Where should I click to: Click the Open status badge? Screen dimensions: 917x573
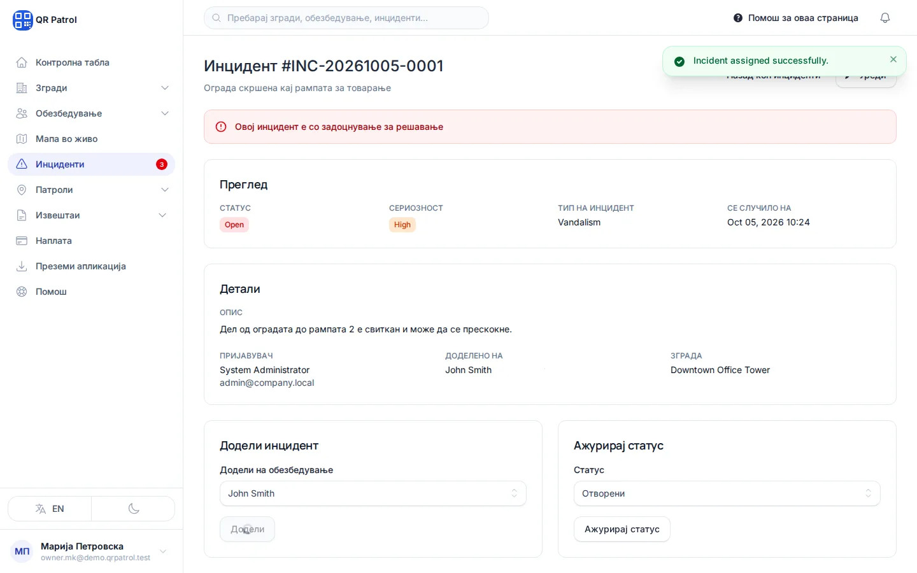click(234, 225)
